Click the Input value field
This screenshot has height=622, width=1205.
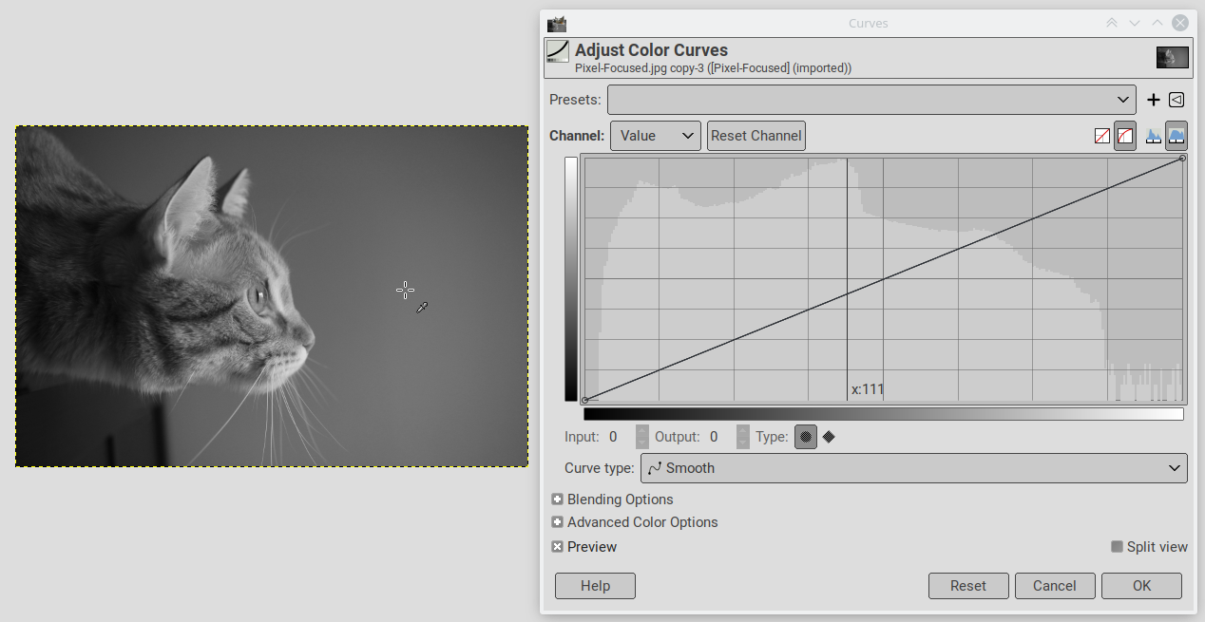[619, 437]
